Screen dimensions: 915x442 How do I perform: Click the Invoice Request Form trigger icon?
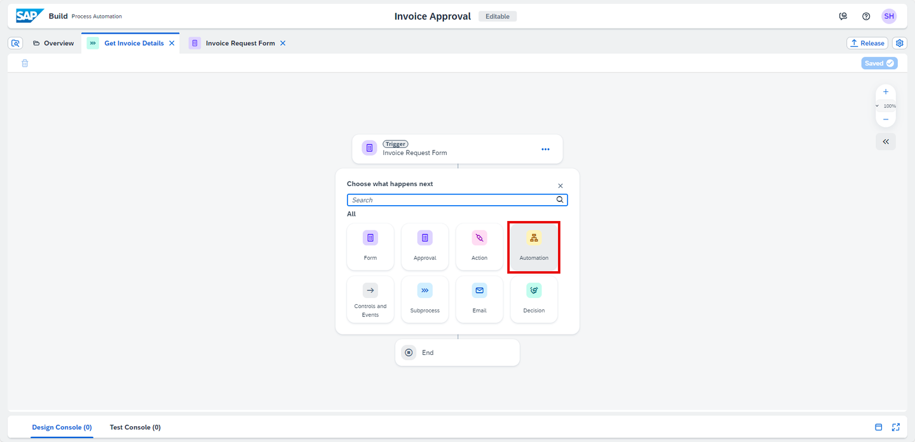click(x=369, y=148)
